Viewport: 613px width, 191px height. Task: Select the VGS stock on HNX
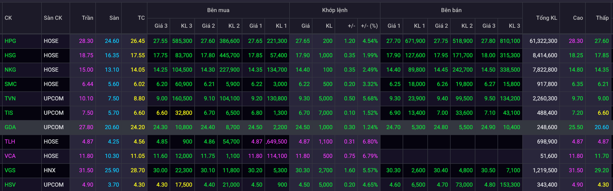[x=10, y=170]
